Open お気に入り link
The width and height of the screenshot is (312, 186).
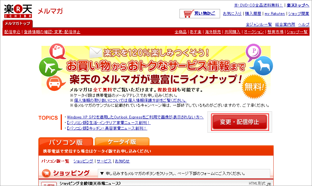[x=232, y=14]
